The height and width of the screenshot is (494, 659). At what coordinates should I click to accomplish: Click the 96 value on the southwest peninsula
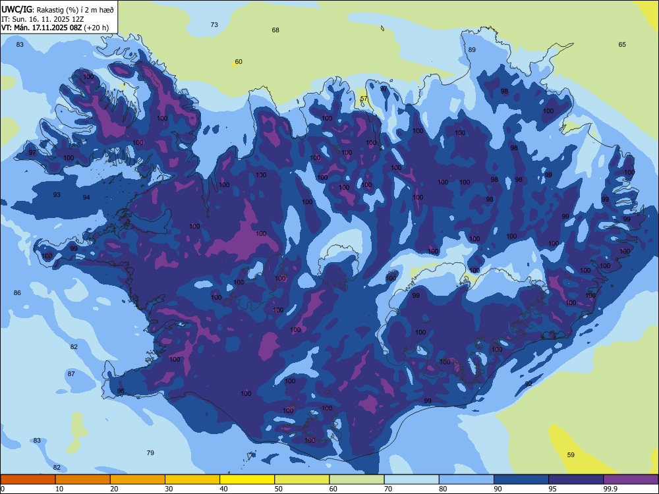pyautogui.click(x=121, y=391)
